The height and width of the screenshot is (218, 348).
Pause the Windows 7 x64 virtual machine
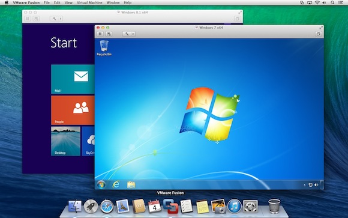click(x=100, y=34)
